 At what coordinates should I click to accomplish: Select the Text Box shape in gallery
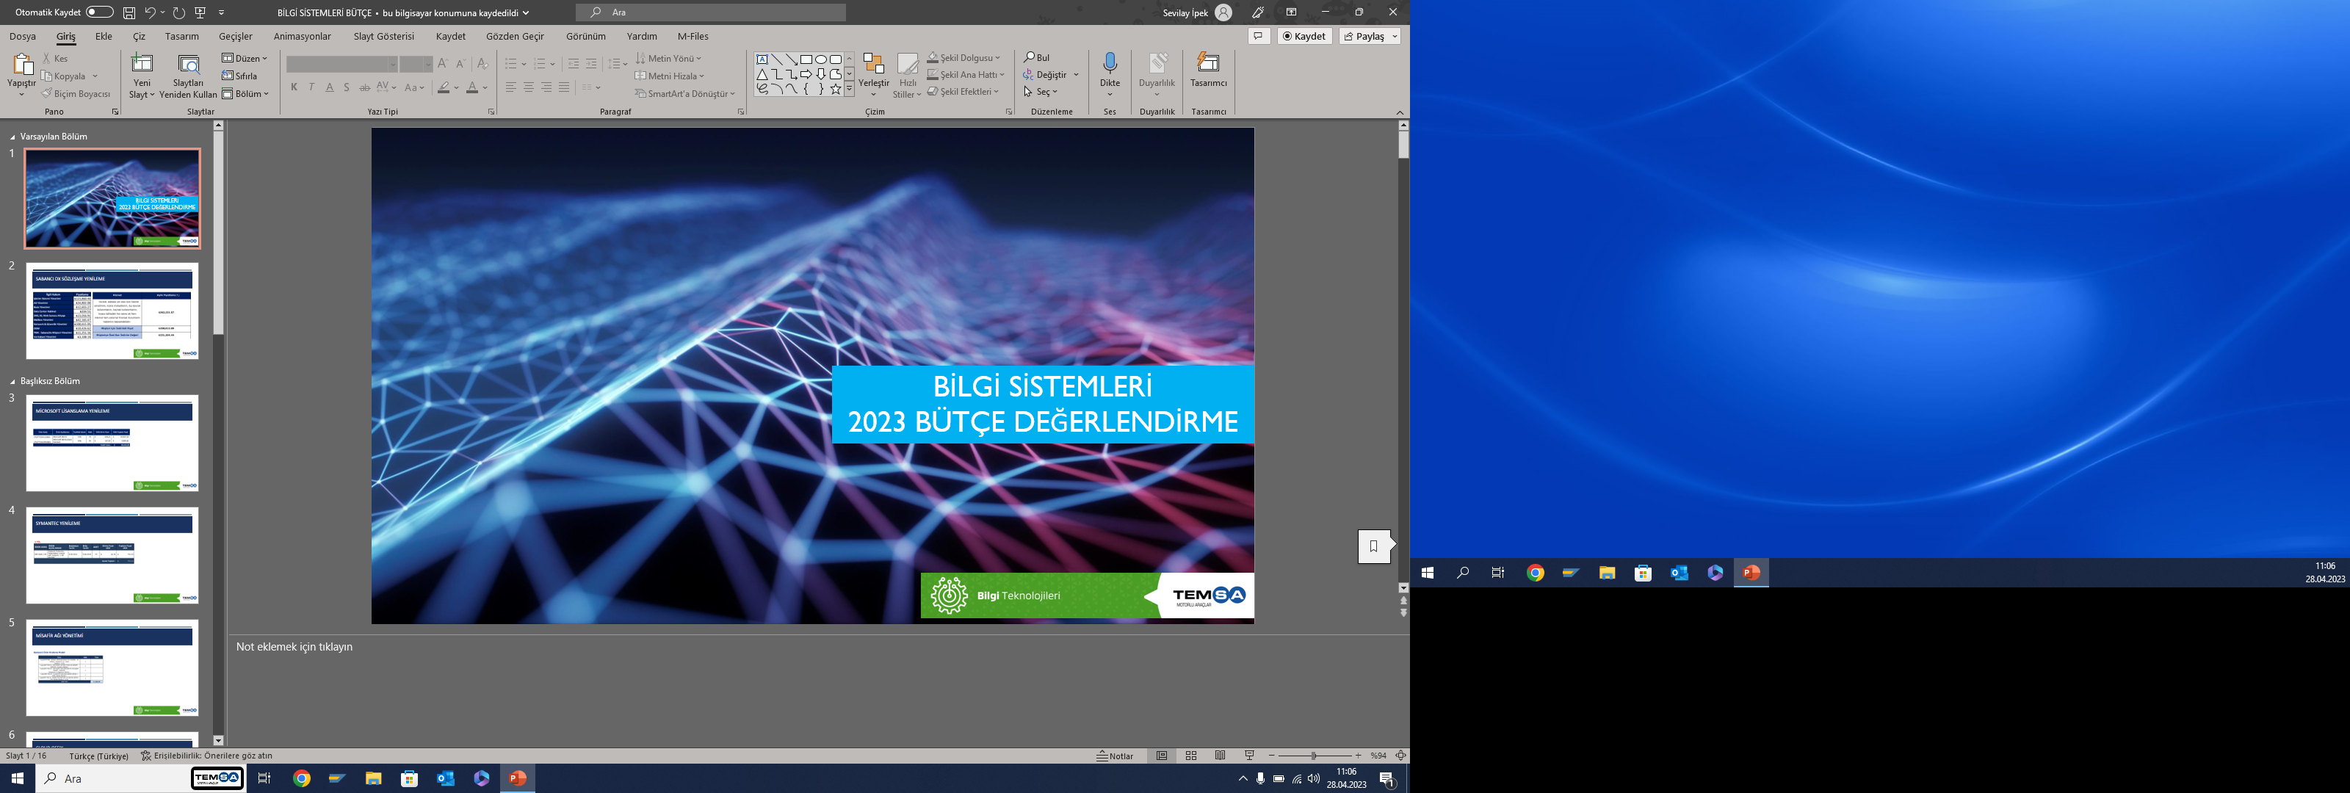pyautogui.click(x=762, y=59)
